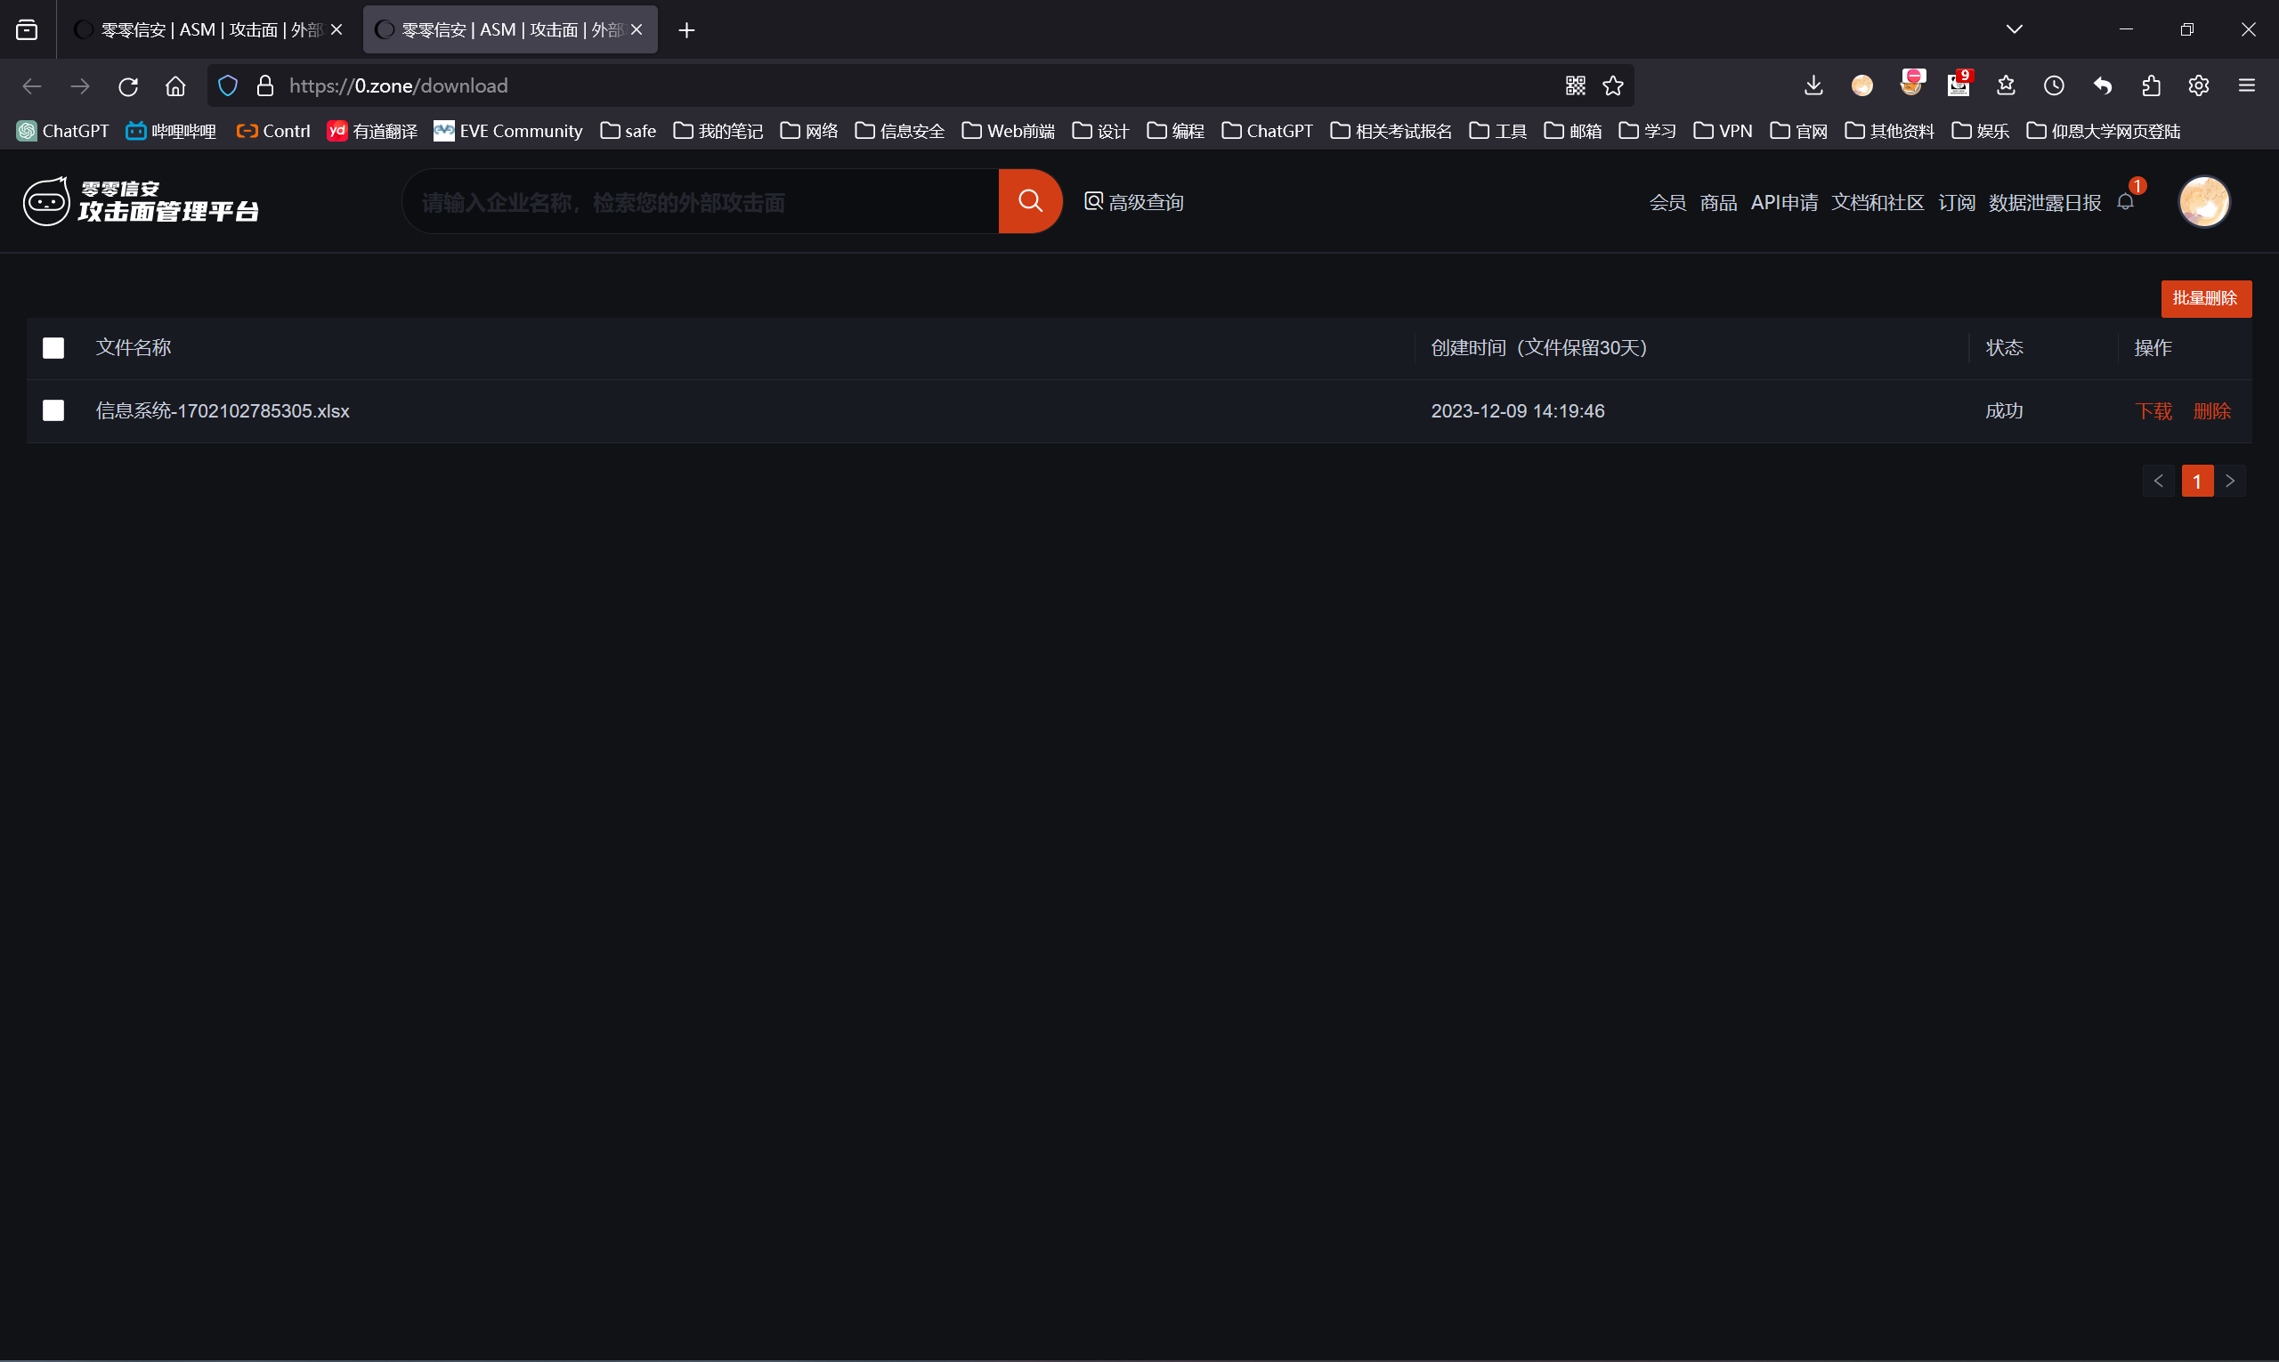Open the hamburger application menu
Viewport: 2279px width, 1362px height.
(2247, 86)
